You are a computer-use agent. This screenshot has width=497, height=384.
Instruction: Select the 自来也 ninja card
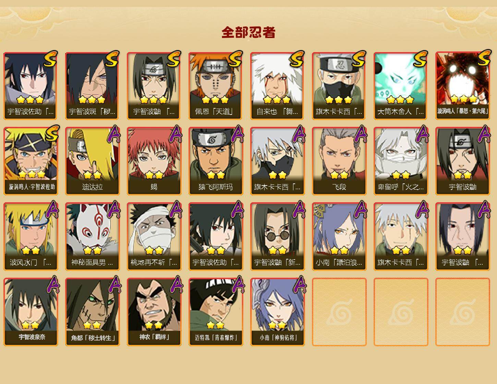[277, 86]
